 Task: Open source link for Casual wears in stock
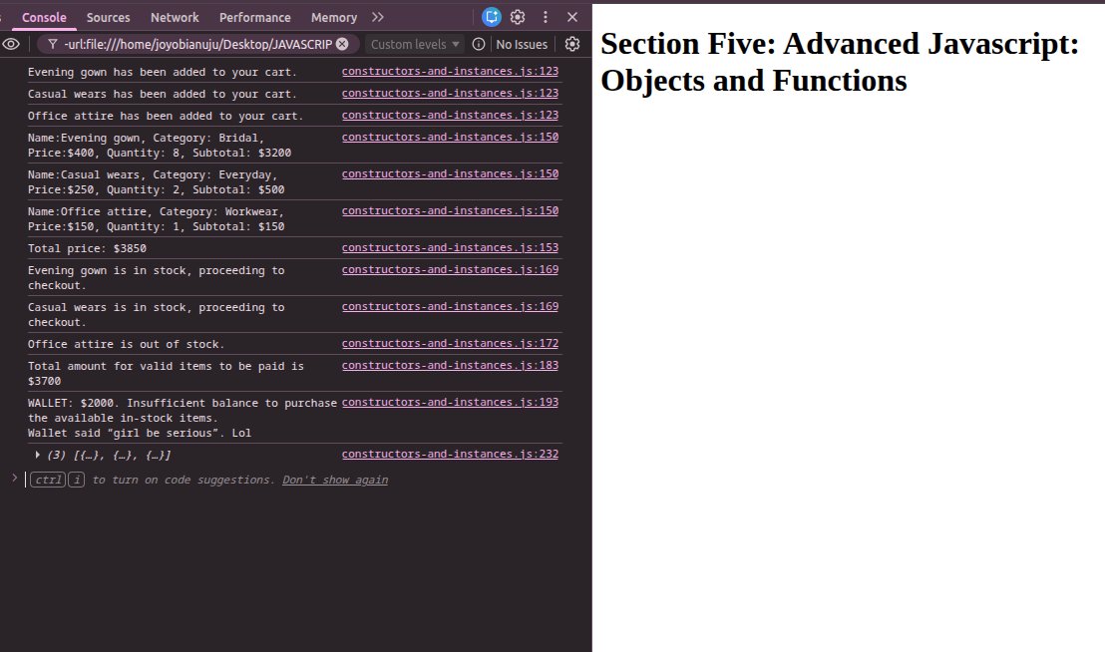450,306
